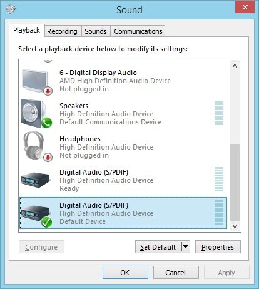
Task: Cancel the Sound dialog
Action: [x=176, y=273]
